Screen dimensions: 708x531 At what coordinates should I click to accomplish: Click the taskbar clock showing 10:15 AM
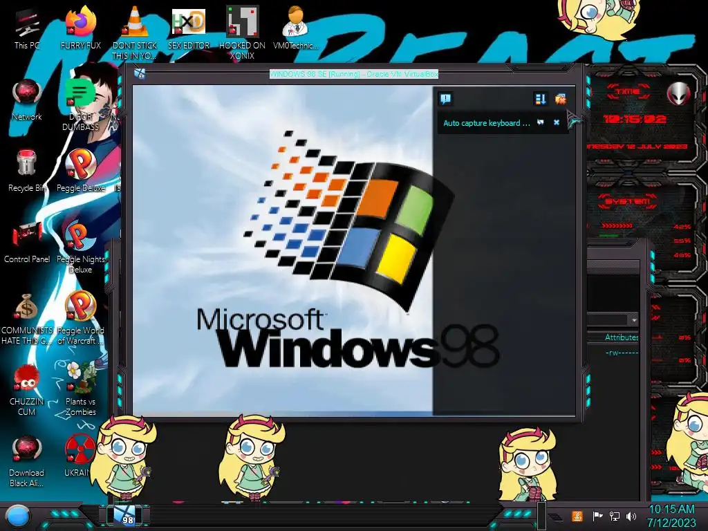tap(671, 516)
